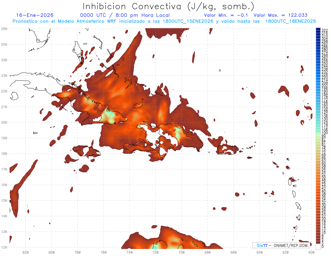The image size is (331, 256).
Task: Click the valid-until time 1800UTC_18ENE2026
Action: point(290,21)
